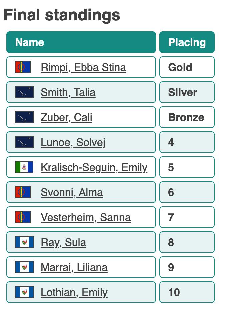This screenshot has height=326, width=239.
Task: Follow the Vesterheim, Sanna link
Action: click(x=86, y=217)
